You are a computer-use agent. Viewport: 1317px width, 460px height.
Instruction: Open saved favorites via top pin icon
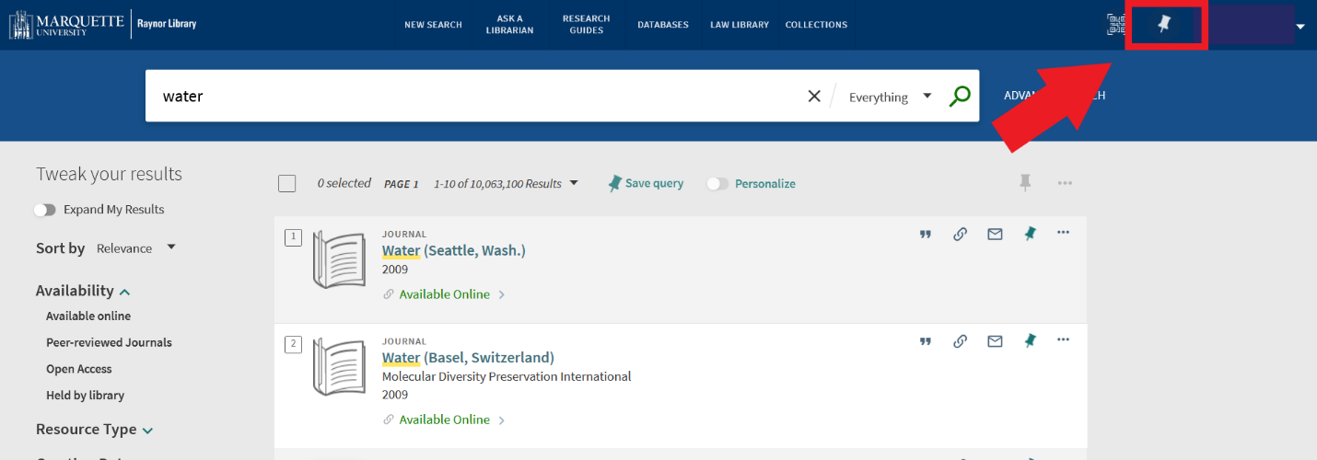tap(1164, 25)
